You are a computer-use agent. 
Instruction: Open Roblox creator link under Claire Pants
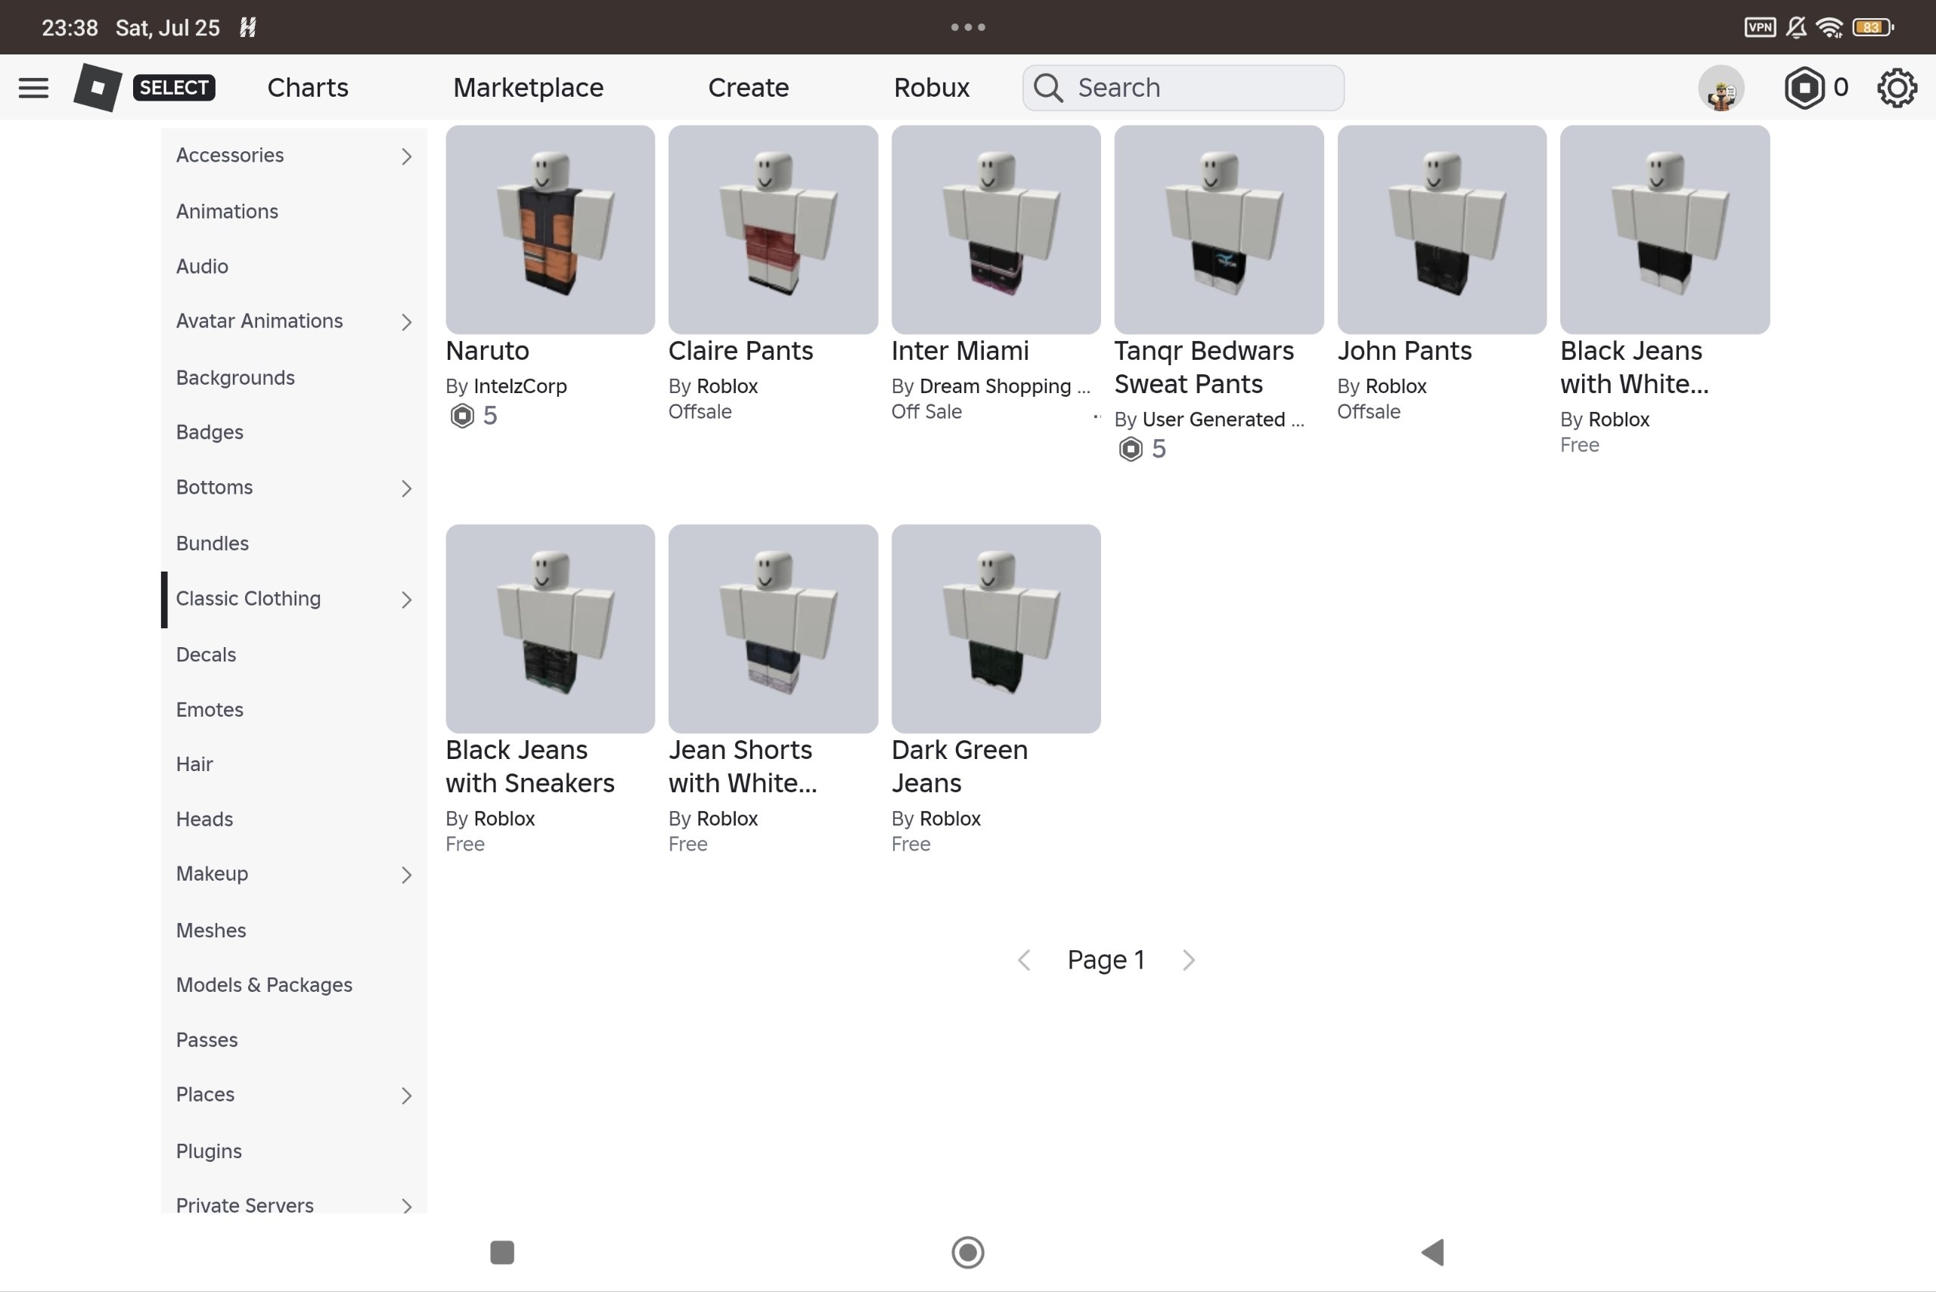tap(727, 386)
